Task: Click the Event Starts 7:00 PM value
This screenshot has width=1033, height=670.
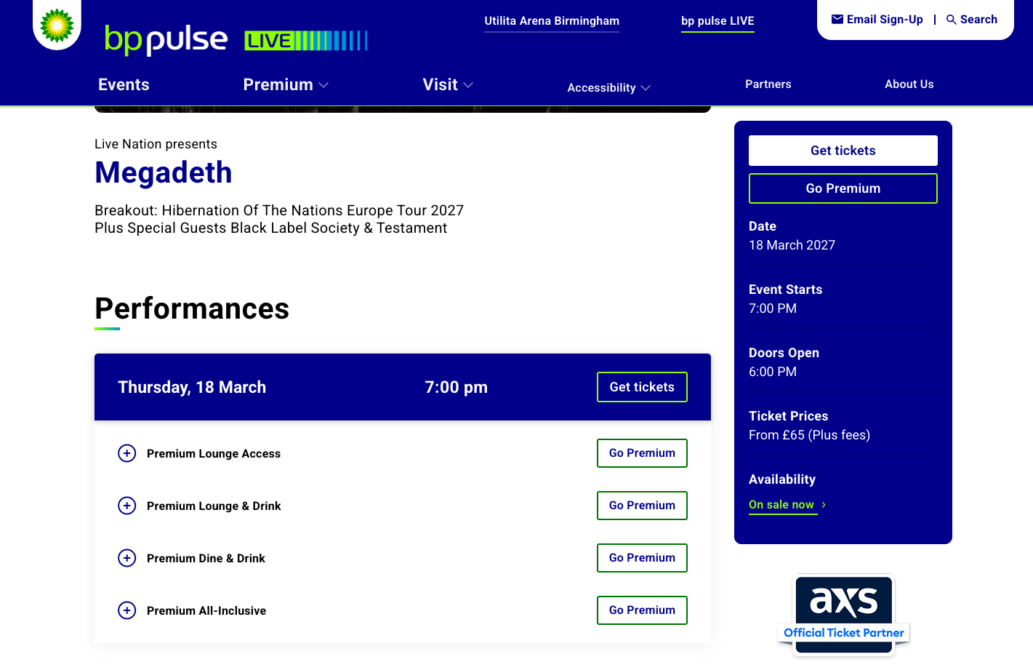Action: 773,308
